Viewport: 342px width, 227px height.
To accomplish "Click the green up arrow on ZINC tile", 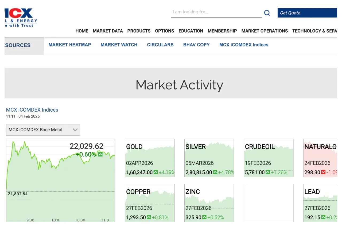I will [204, 217].
